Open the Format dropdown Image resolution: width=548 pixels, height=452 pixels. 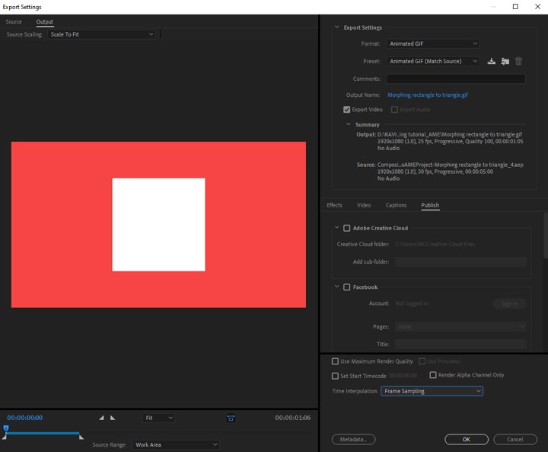(x=432, y=43)
